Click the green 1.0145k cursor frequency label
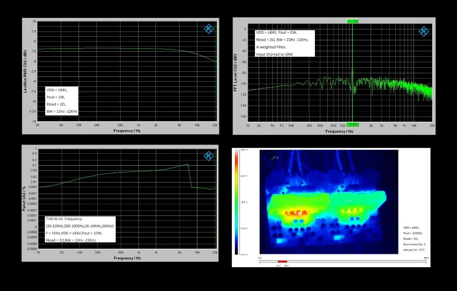457x291 pixels. pos(352,124)
